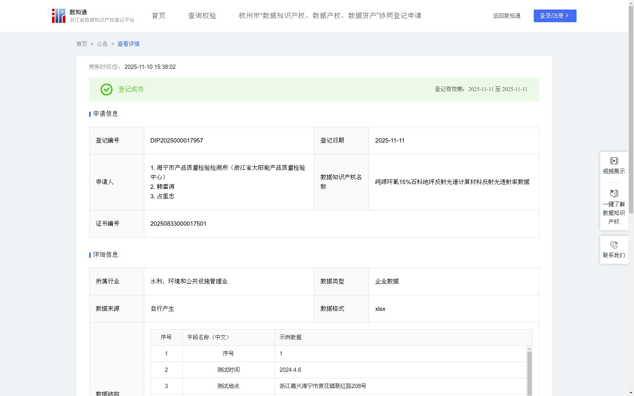Image resolution: width=634 pixels, height=396 pixels.
Task: Select the certificate number 20250833000017501
Action: click(x=178, y=224)
